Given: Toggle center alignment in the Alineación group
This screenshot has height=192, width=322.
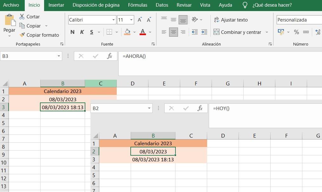Looking at the screenshot, I should click(173, 32).
